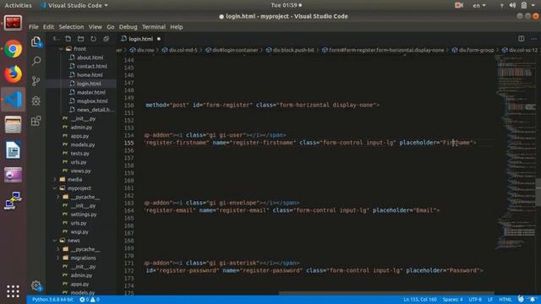
Task: Open the Debug view in activity bar
Action: coord(36,101)
